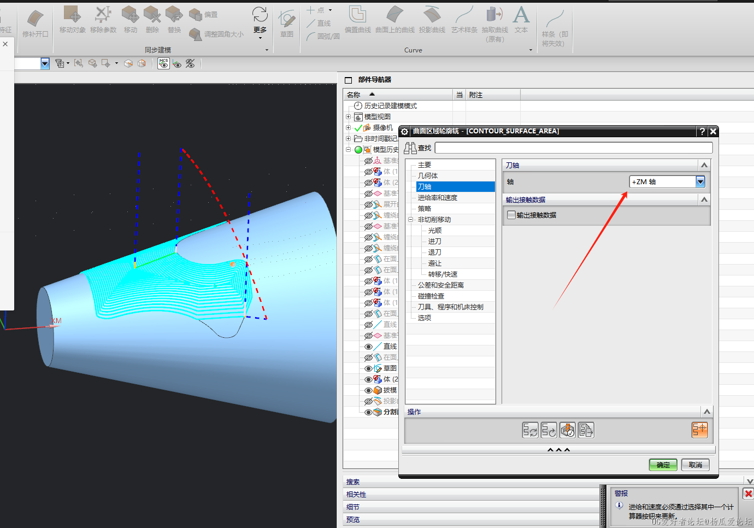Image resolution: width=754 pixels, height=528 pixels.
Task: Expand the 模型视图 node in Part Navigator
Action: pos(348,116)
